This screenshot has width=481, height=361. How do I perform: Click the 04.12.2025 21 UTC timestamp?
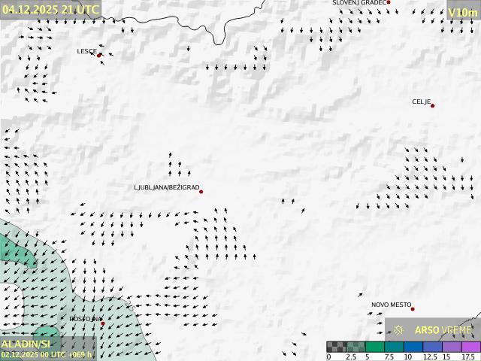pos(50,9)
